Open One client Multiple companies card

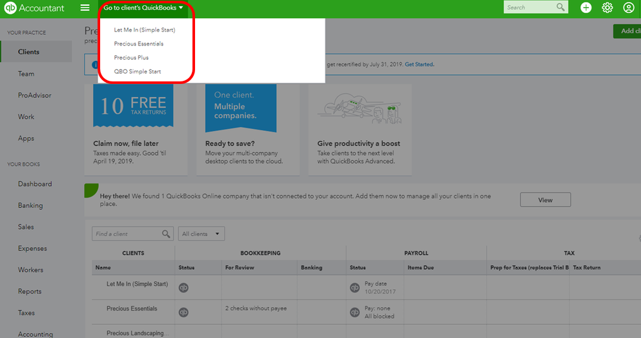(x=248, y=130)
